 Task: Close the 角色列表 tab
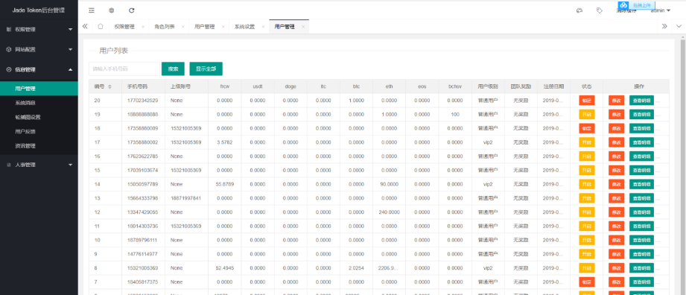coord(183,27)
